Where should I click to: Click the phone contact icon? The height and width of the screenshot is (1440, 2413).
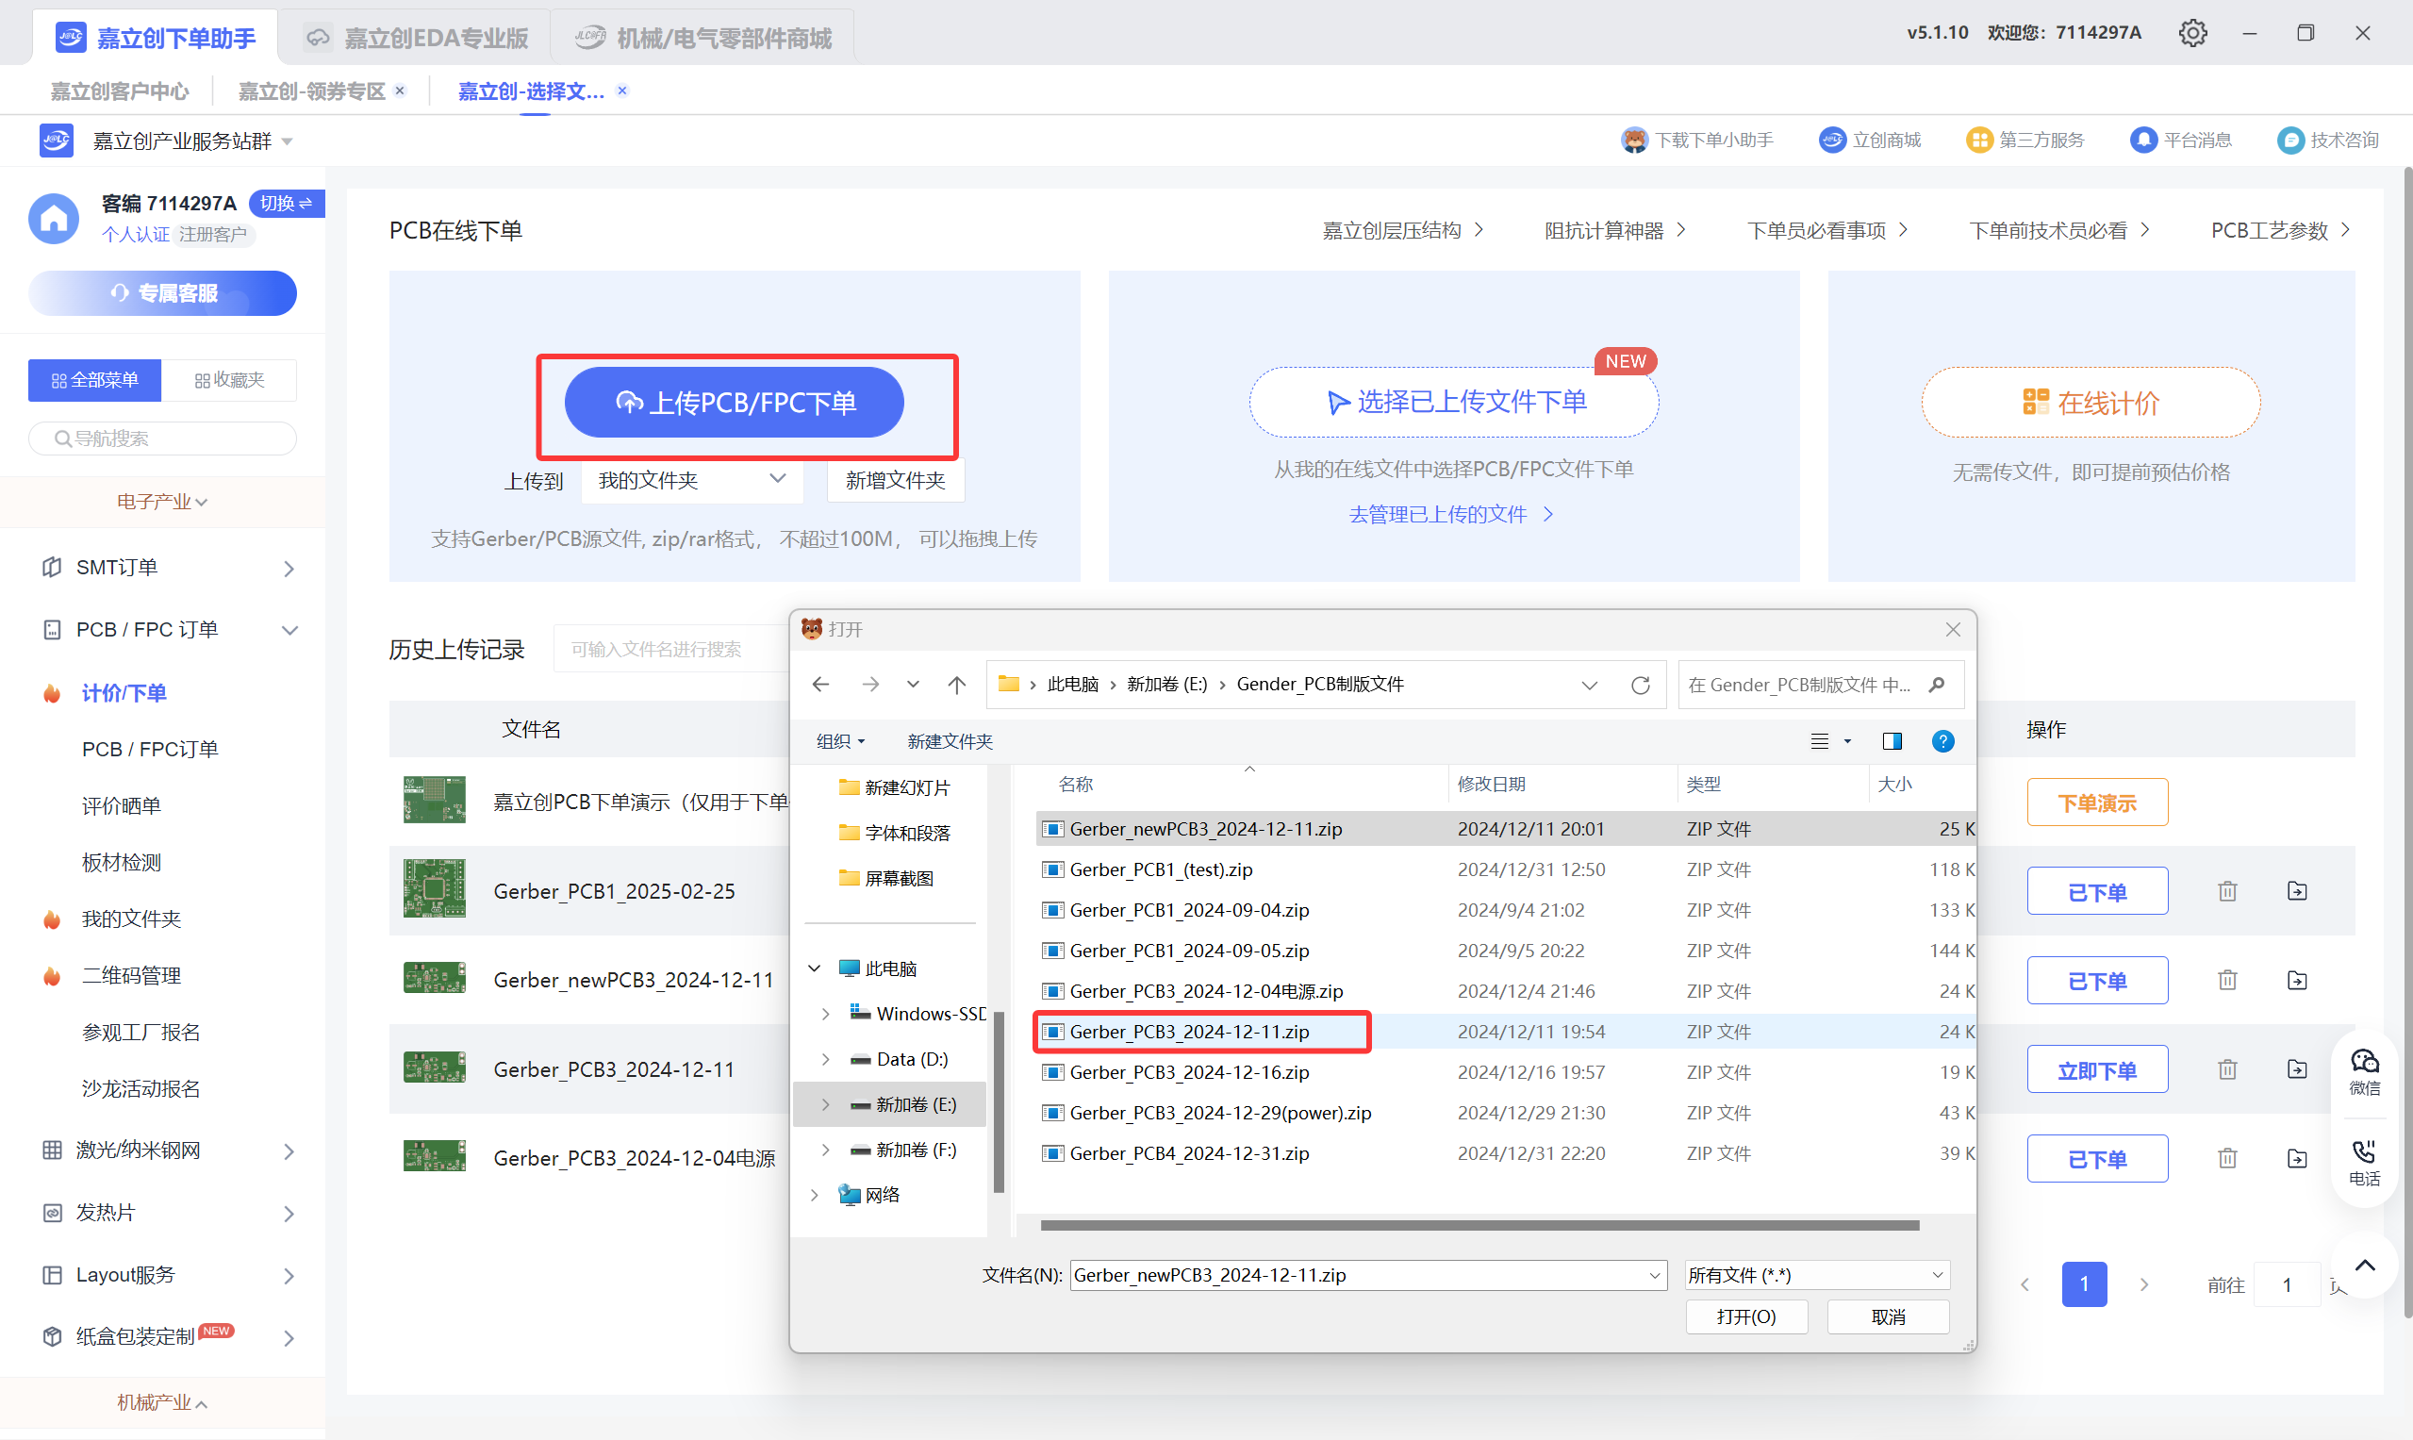(2364, 1164)
